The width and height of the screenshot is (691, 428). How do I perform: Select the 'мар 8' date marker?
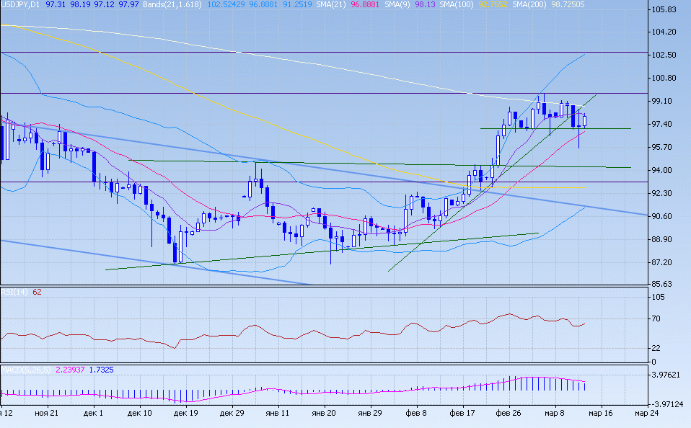(x=555, y=414)
